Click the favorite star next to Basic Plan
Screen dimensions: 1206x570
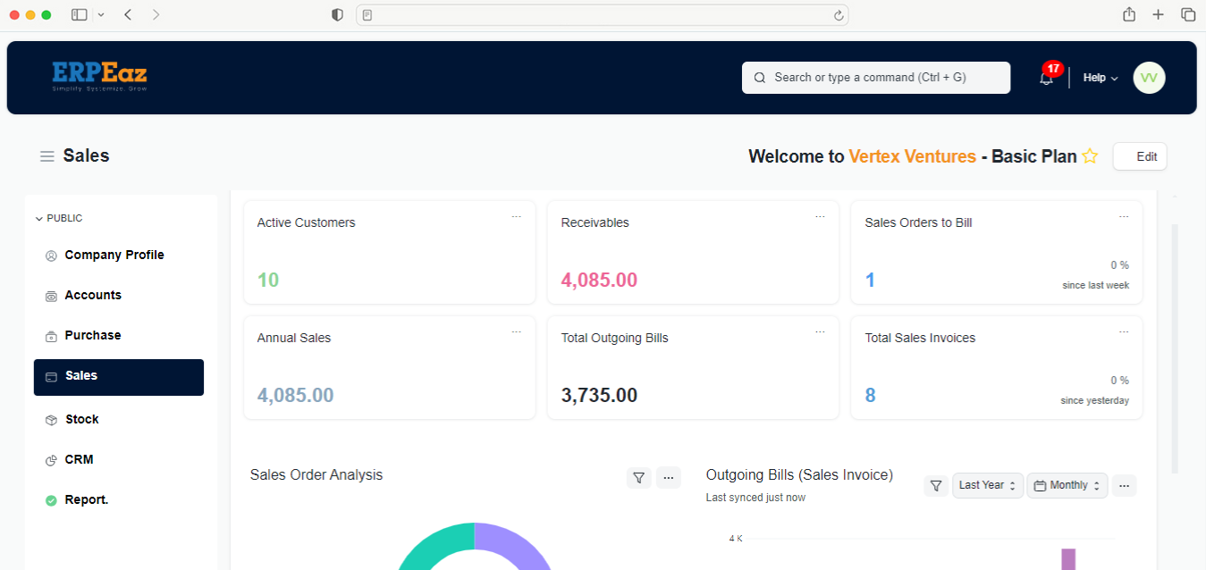point(1090,156)
